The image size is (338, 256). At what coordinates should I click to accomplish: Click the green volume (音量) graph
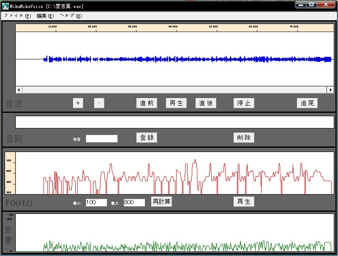(x=174, y=232)
